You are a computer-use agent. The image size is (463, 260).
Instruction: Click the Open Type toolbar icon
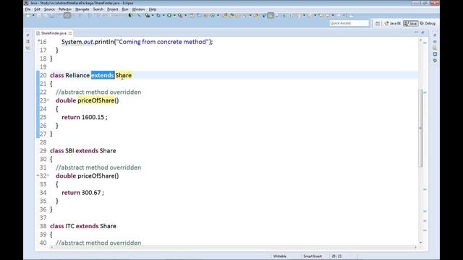pyautogui.click(x=225, y=15)
